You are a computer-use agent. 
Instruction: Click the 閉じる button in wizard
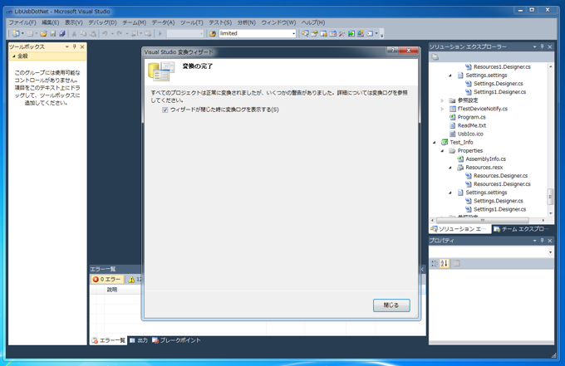(x=391, y=305)
